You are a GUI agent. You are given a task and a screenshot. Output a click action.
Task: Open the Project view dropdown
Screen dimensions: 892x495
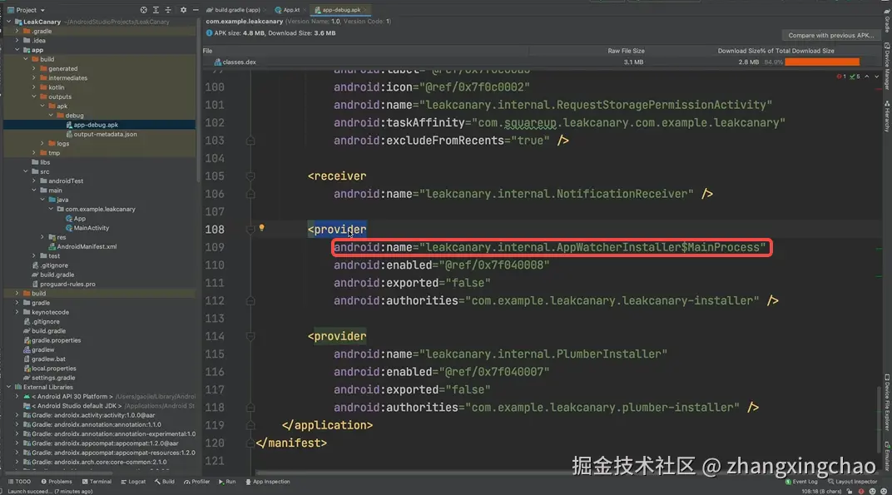coord(26,10)
